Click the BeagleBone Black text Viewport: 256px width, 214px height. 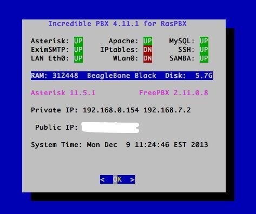pyautogui.click(x=122, y=76)
